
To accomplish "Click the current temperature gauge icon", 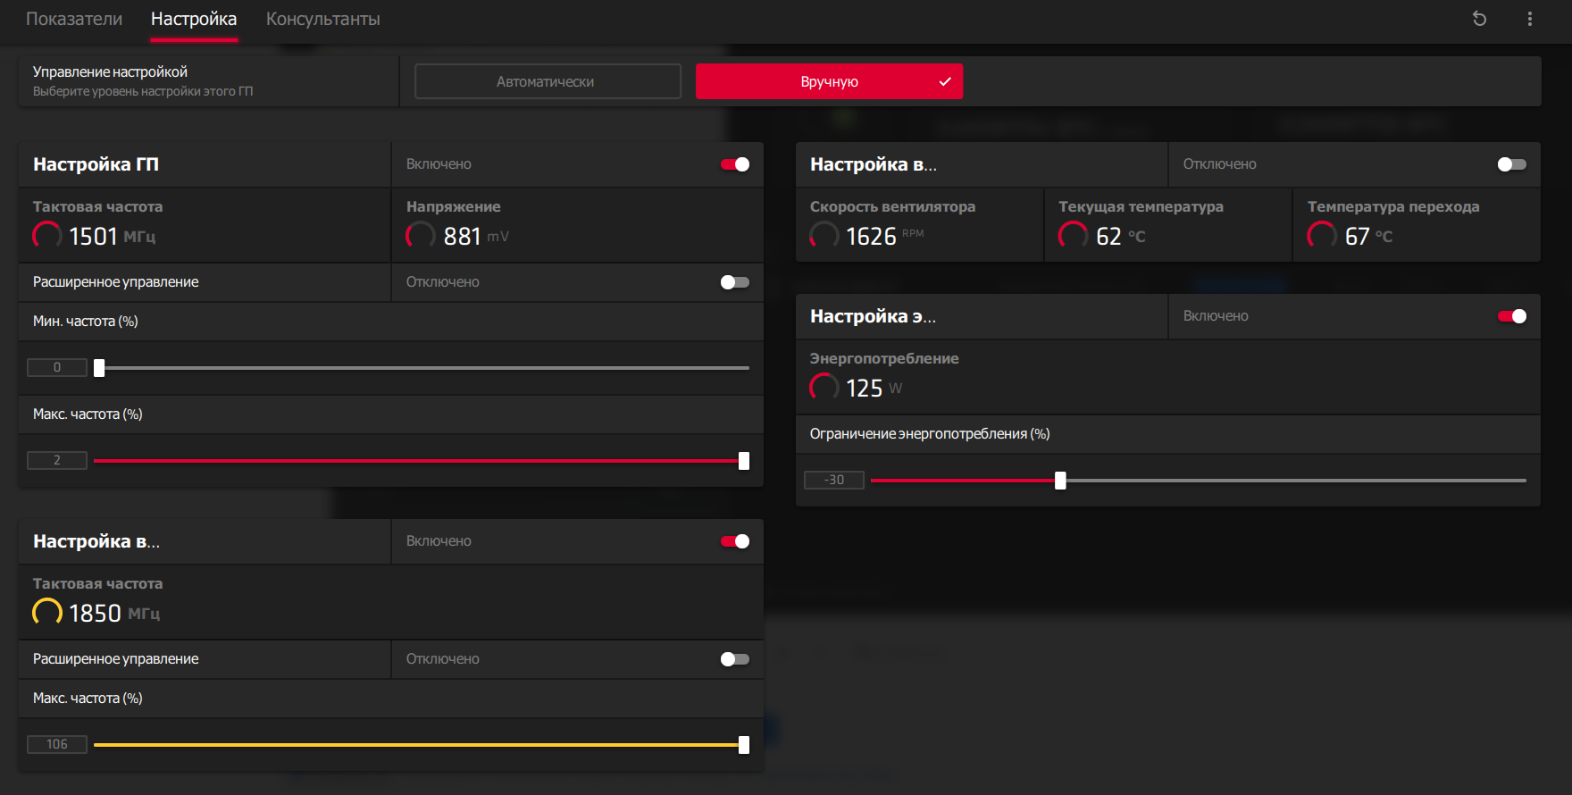I will pos(1073,236).
